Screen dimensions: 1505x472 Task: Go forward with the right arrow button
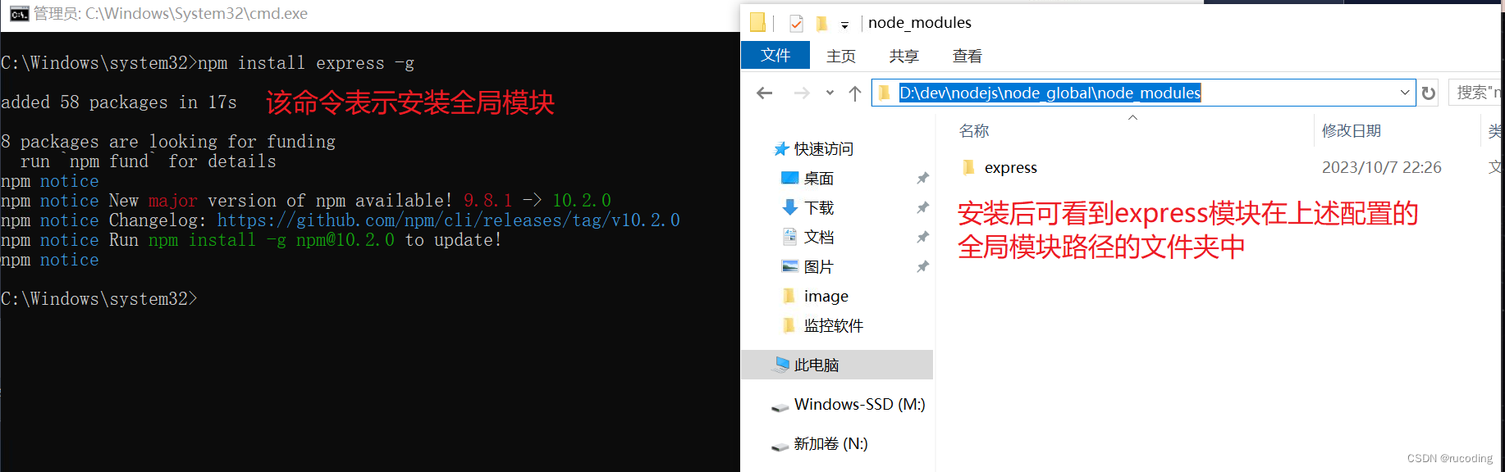[x=802, y=93]
